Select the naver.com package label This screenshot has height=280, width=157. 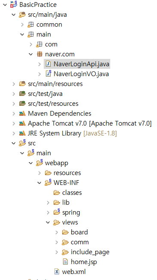click(60, 54)
